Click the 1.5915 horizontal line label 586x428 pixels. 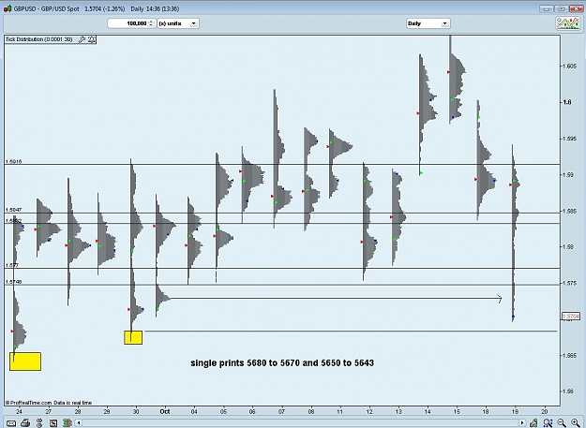13,162
